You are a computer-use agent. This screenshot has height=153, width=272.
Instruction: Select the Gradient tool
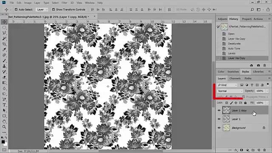point(4,83)
